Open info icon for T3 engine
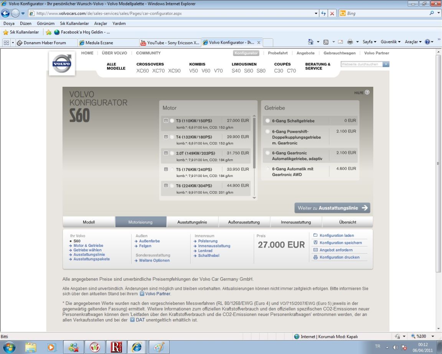 coord(166,121)
